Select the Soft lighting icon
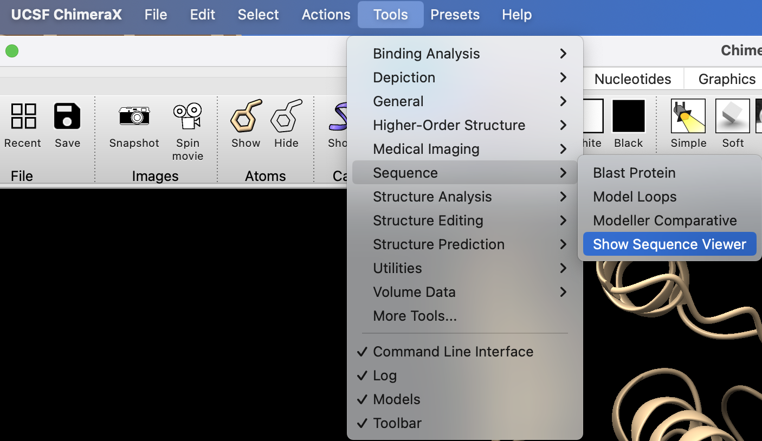 733,116
